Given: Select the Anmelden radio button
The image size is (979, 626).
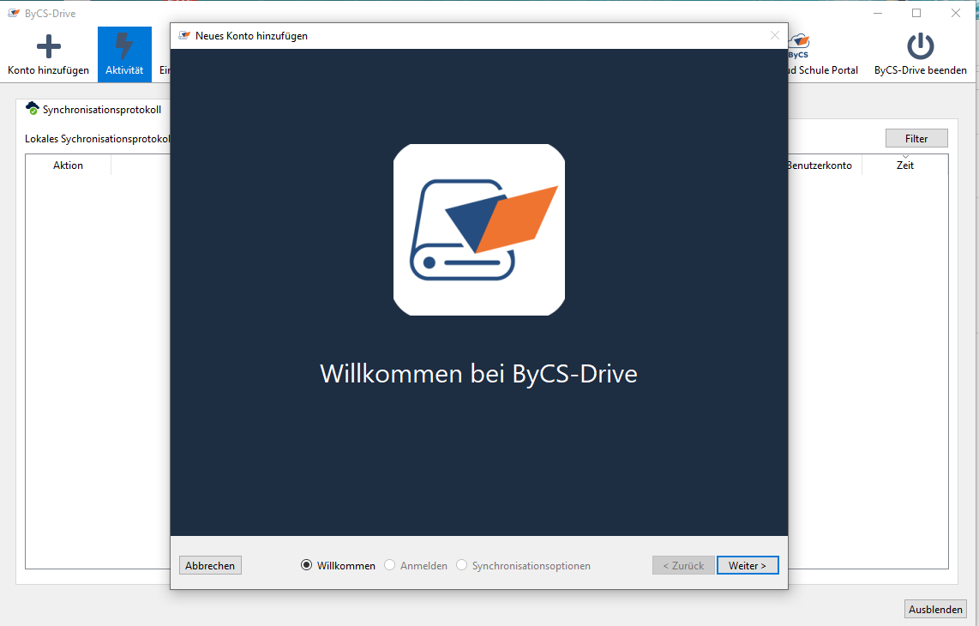Looking at the screenshot, I should pos(390,566).
